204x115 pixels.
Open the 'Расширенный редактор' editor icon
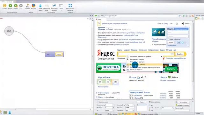[70, 6]
